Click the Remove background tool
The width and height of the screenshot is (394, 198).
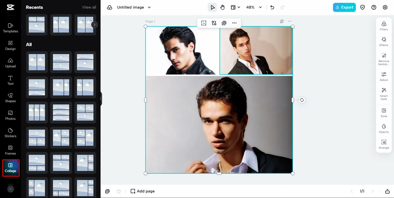(384, 59)
